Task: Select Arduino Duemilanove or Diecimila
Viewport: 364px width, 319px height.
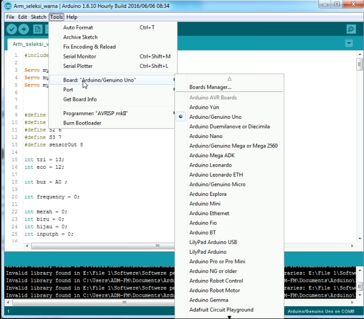Action: pos(229,126)
